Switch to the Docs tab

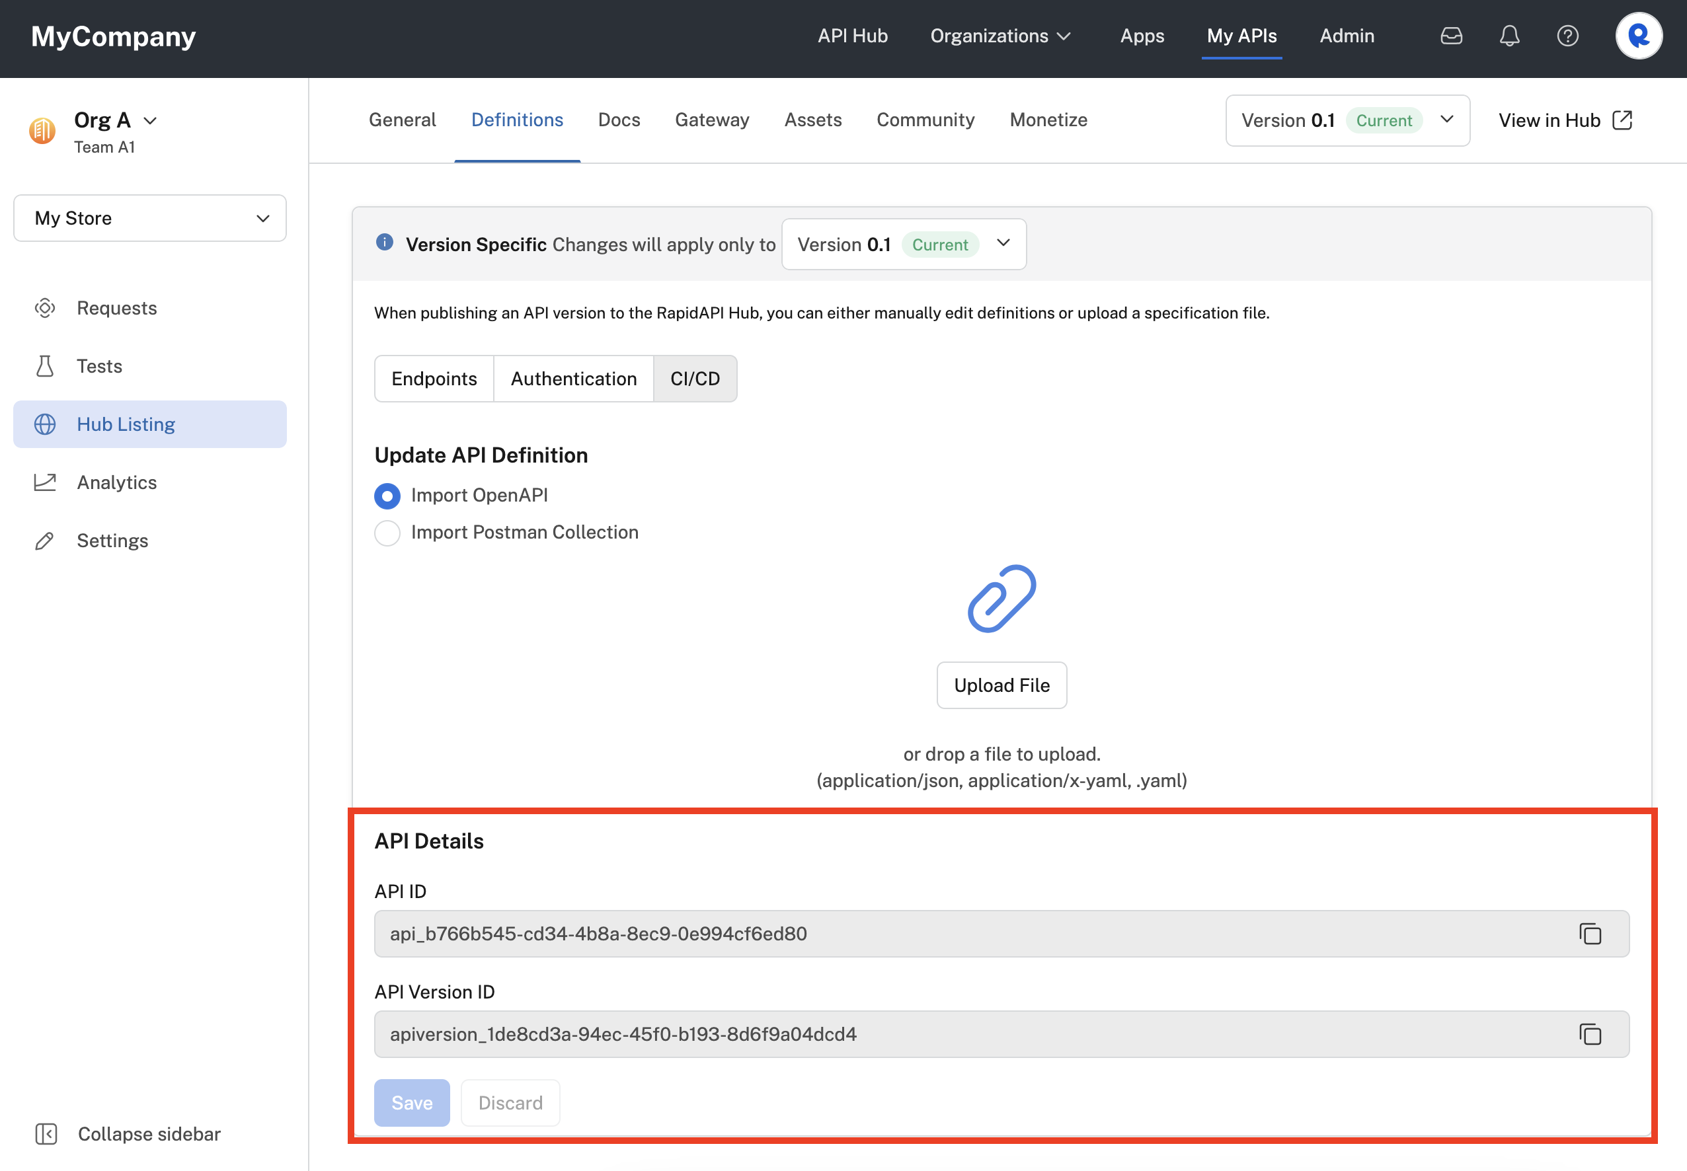coord(619,120)
